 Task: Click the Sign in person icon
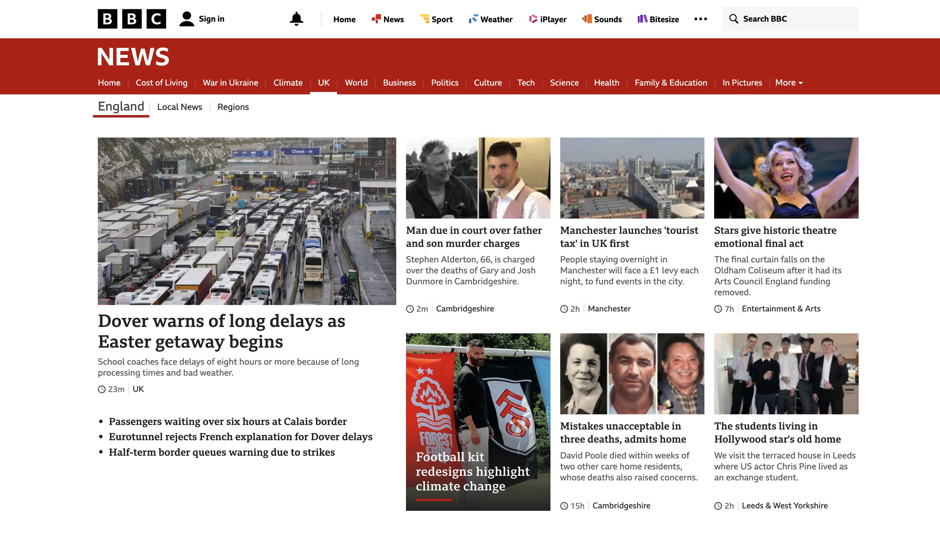[x=186, y=19]
